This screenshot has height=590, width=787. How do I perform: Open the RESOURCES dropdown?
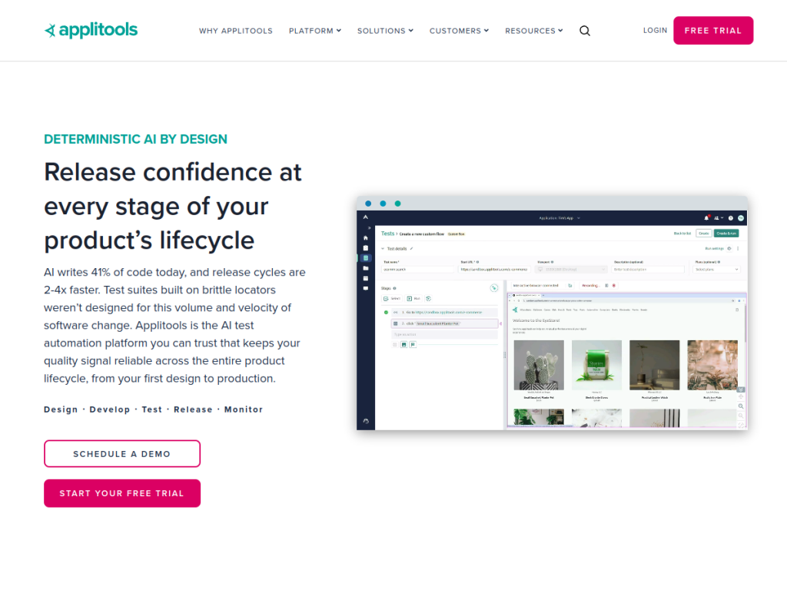533,31
